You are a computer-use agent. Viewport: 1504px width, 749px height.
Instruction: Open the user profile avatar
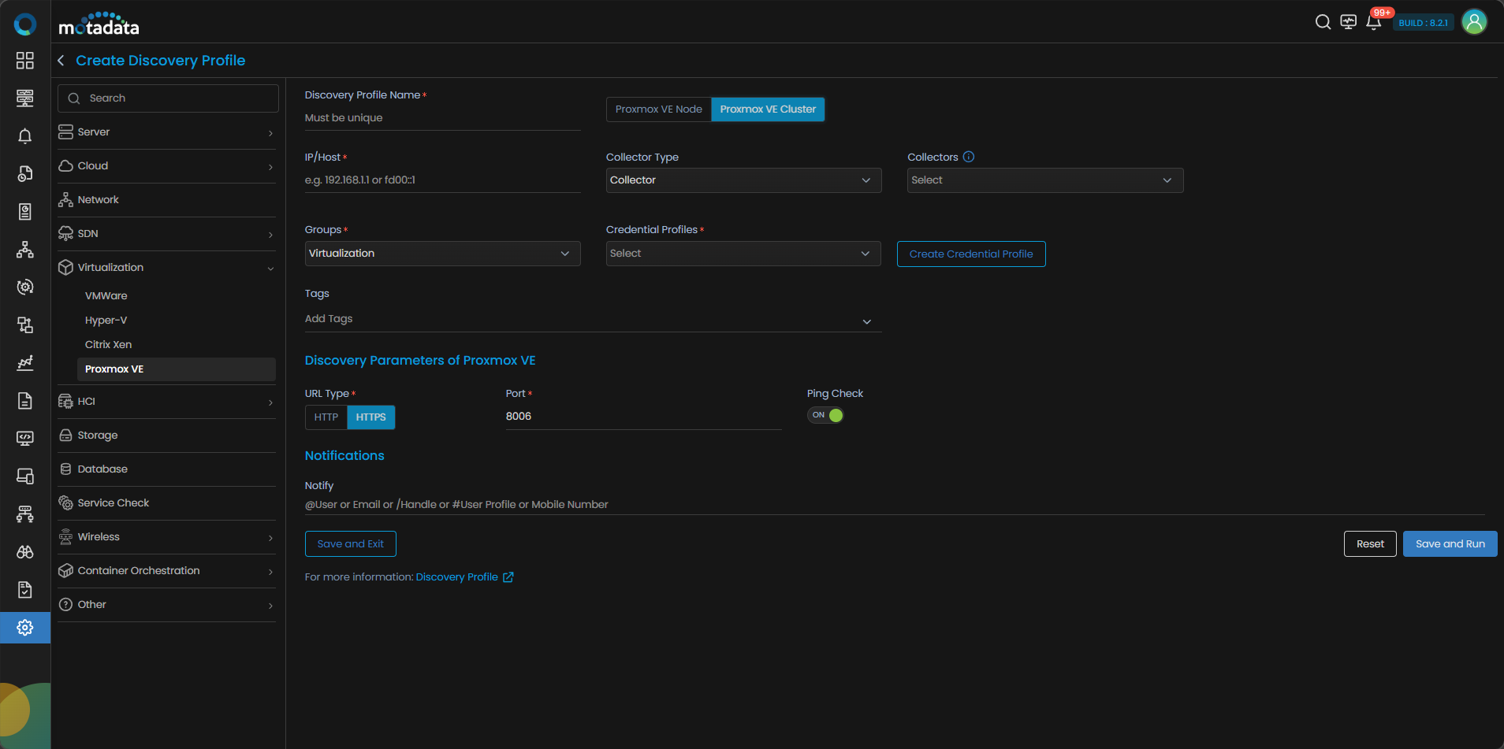coord(1473,22)
